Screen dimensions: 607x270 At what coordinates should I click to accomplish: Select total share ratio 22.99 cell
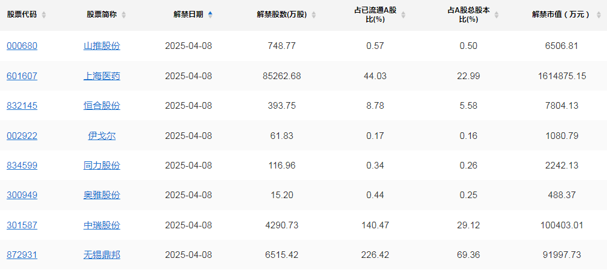(468, 76)
